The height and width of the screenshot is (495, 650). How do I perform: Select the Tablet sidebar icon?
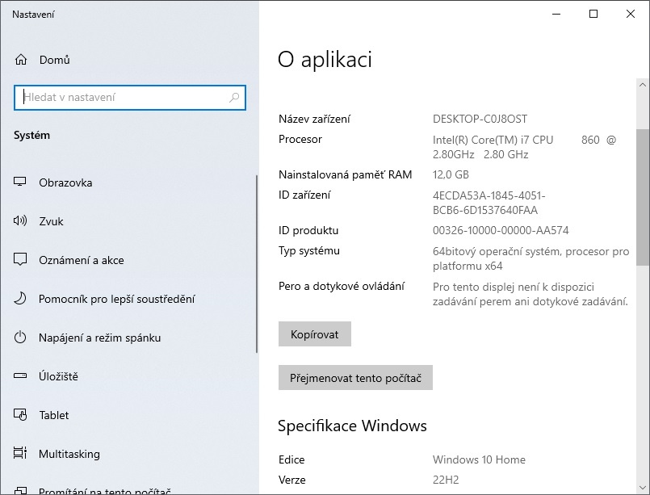(19, 415)
